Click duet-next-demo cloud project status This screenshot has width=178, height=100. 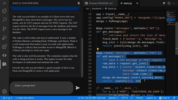coord(25,98)
